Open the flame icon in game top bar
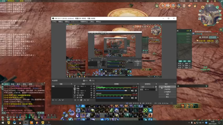The image size is (223, 125). coord(195,6)
